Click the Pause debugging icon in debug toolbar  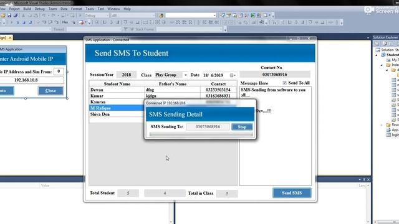pos(18,22)
